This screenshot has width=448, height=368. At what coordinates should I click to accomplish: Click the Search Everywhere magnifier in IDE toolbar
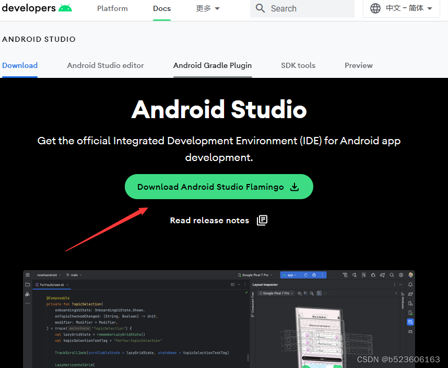392,275
